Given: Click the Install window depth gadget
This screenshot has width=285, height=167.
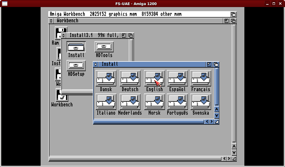Looking at the screenshot, I should [x=216, y=64].
